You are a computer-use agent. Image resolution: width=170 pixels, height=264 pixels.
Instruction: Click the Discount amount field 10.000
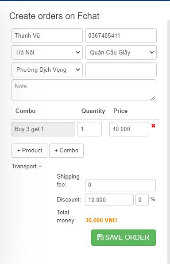pos(109,200)
